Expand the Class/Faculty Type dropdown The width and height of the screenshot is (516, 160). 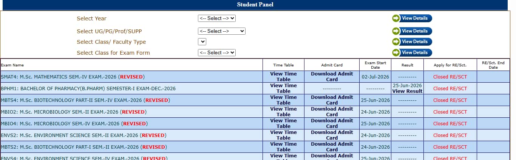point(202,42)
